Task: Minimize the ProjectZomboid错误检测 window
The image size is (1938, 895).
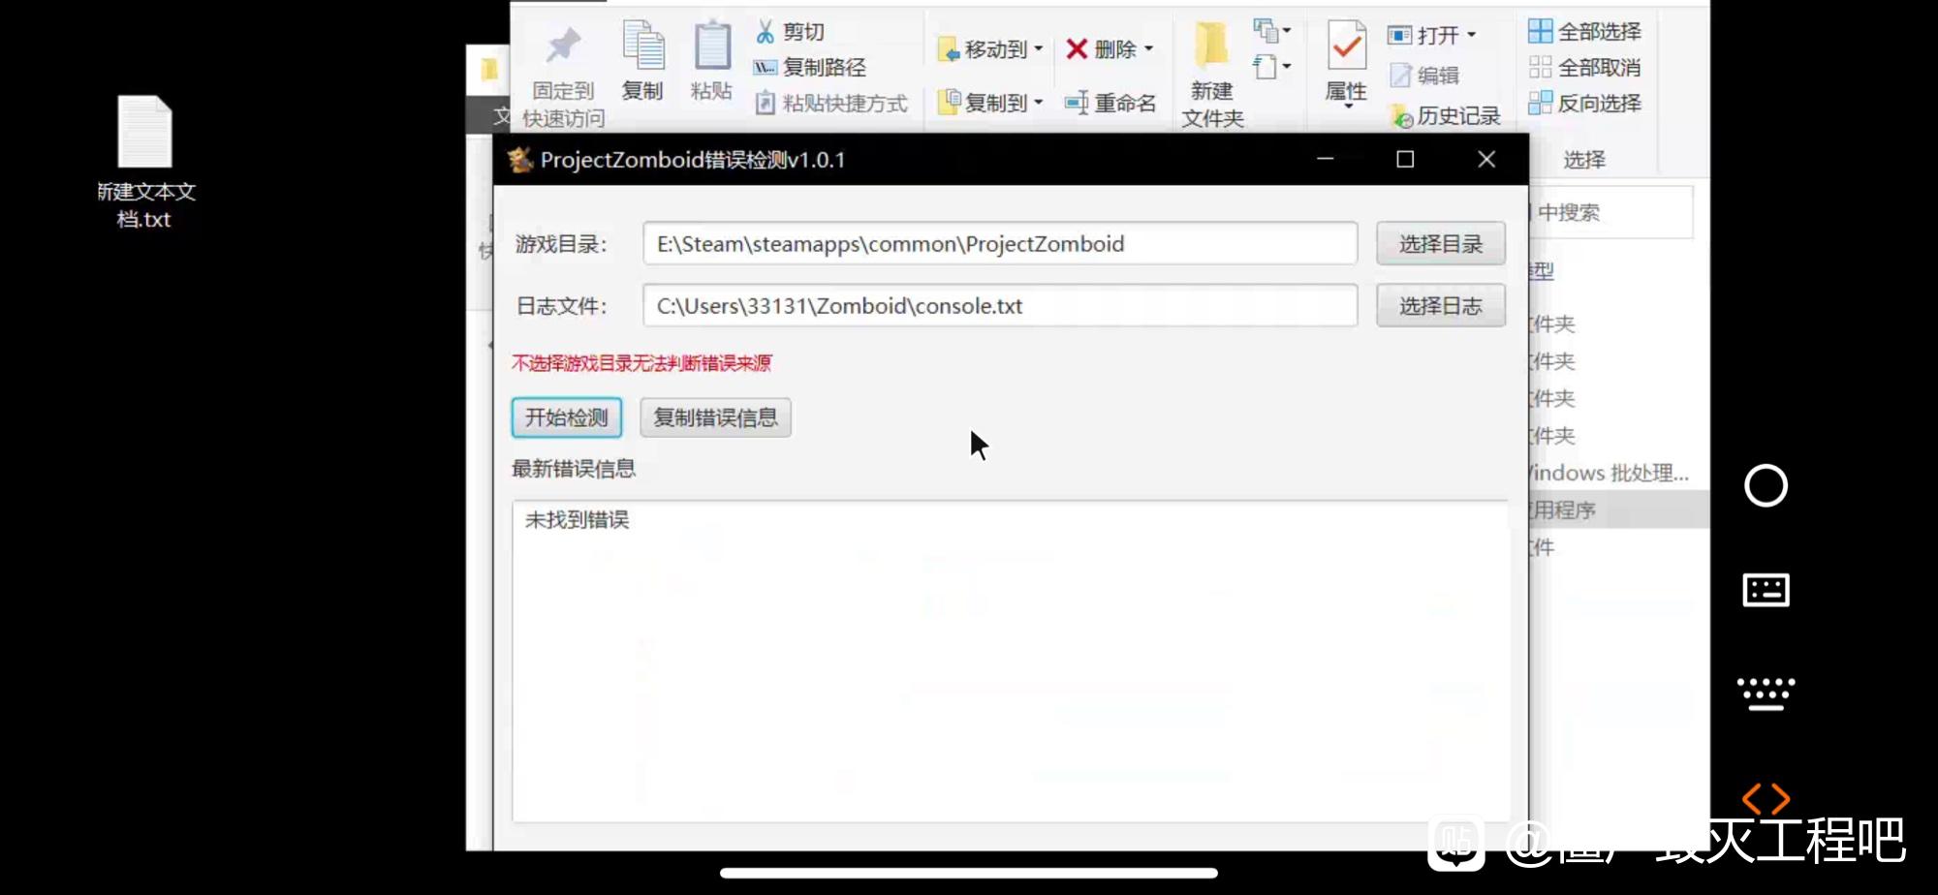Action: (1326, 159)
